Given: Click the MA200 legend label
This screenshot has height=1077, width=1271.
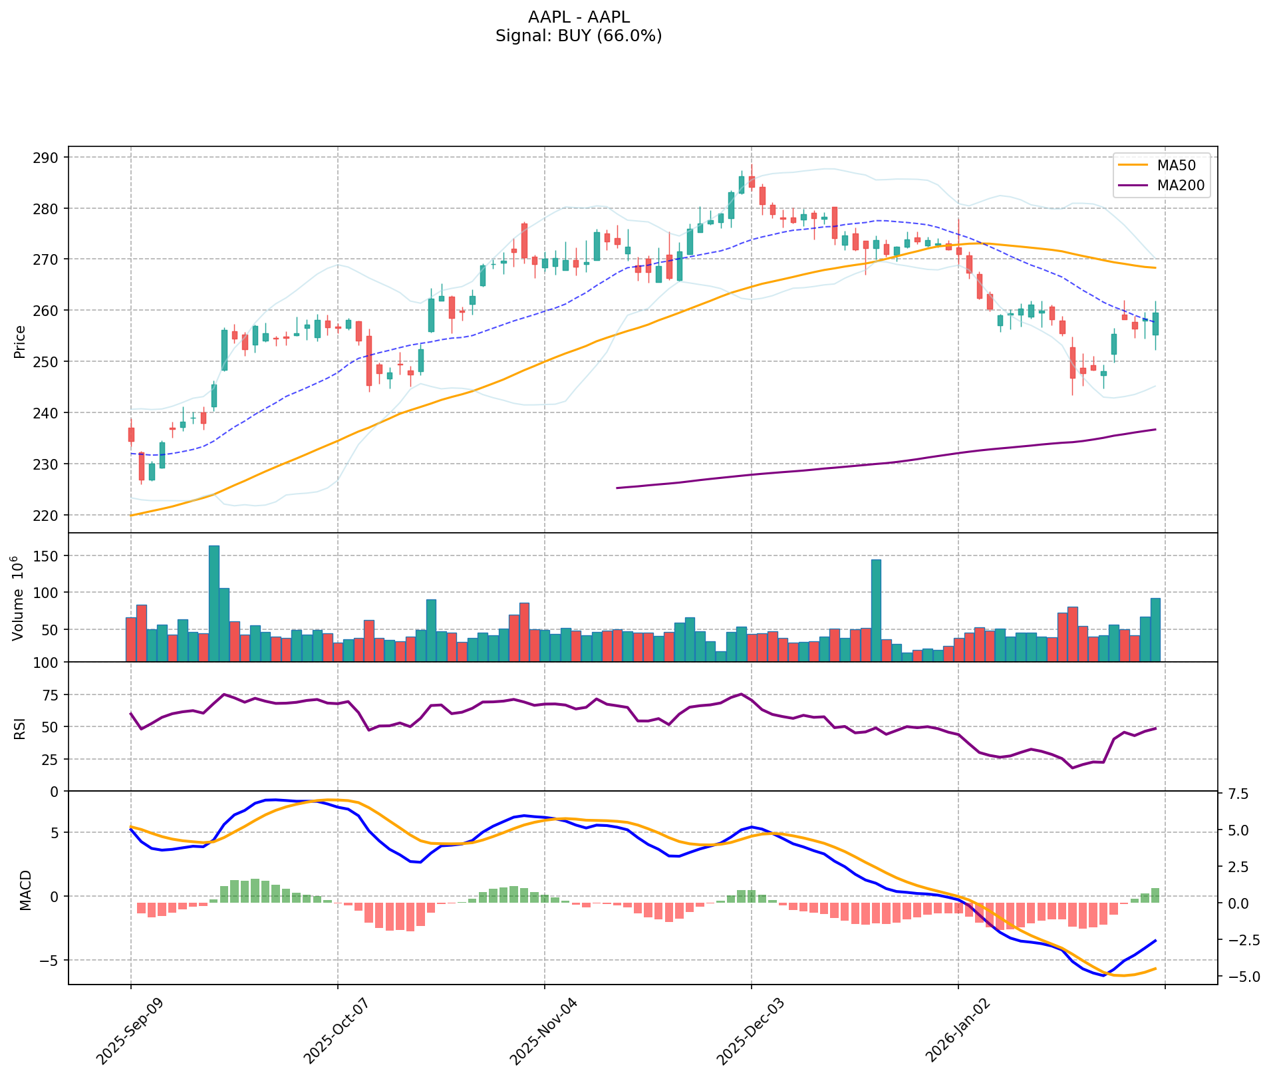Looking at the screenshot, I should (1181, 186).
